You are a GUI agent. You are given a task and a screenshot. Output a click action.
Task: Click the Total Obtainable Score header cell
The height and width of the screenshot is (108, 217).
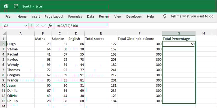(x=140, y=39)
